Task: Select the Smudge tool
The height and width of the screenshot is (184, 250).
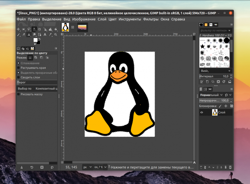Action: [34, 34]
